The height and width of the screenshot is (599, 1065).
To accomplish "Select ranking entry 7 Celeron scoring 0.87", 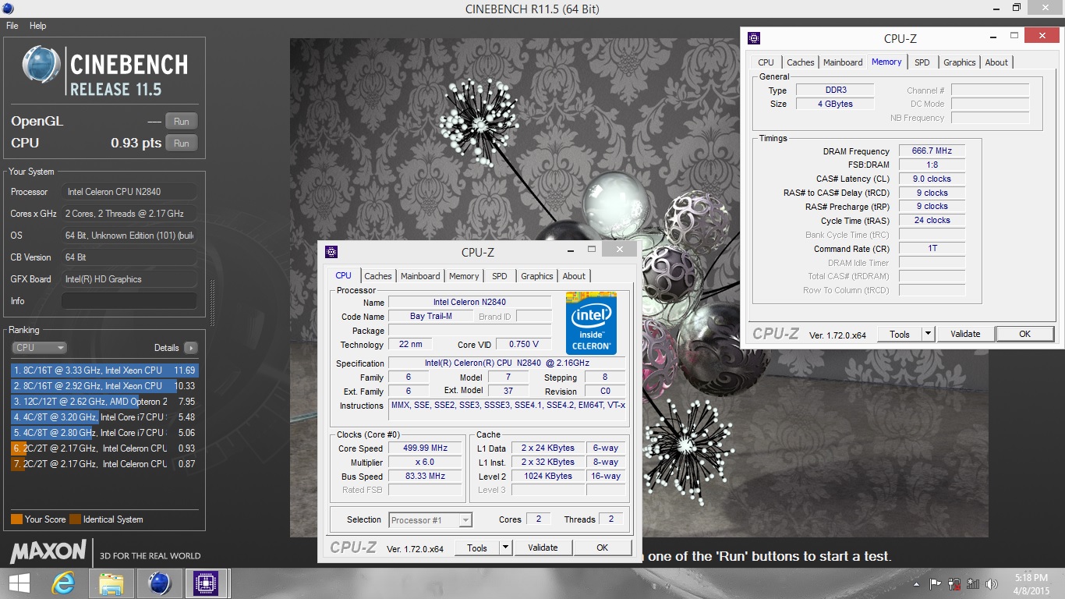I will coord(104,464).
